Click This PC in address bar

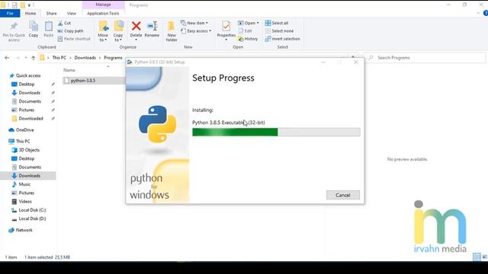59,58
